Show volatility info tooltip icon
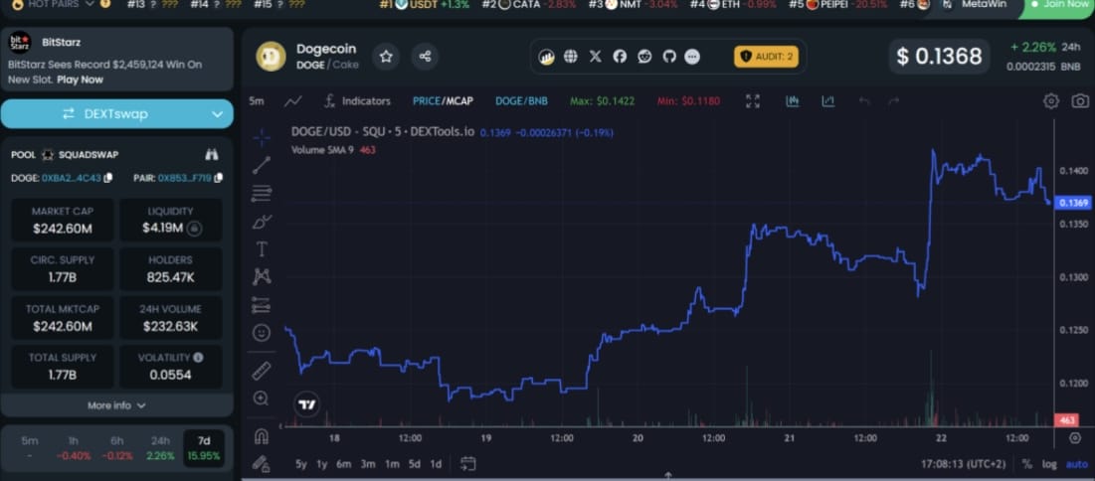Screen dimensions: 1095x481 (198, 358)
